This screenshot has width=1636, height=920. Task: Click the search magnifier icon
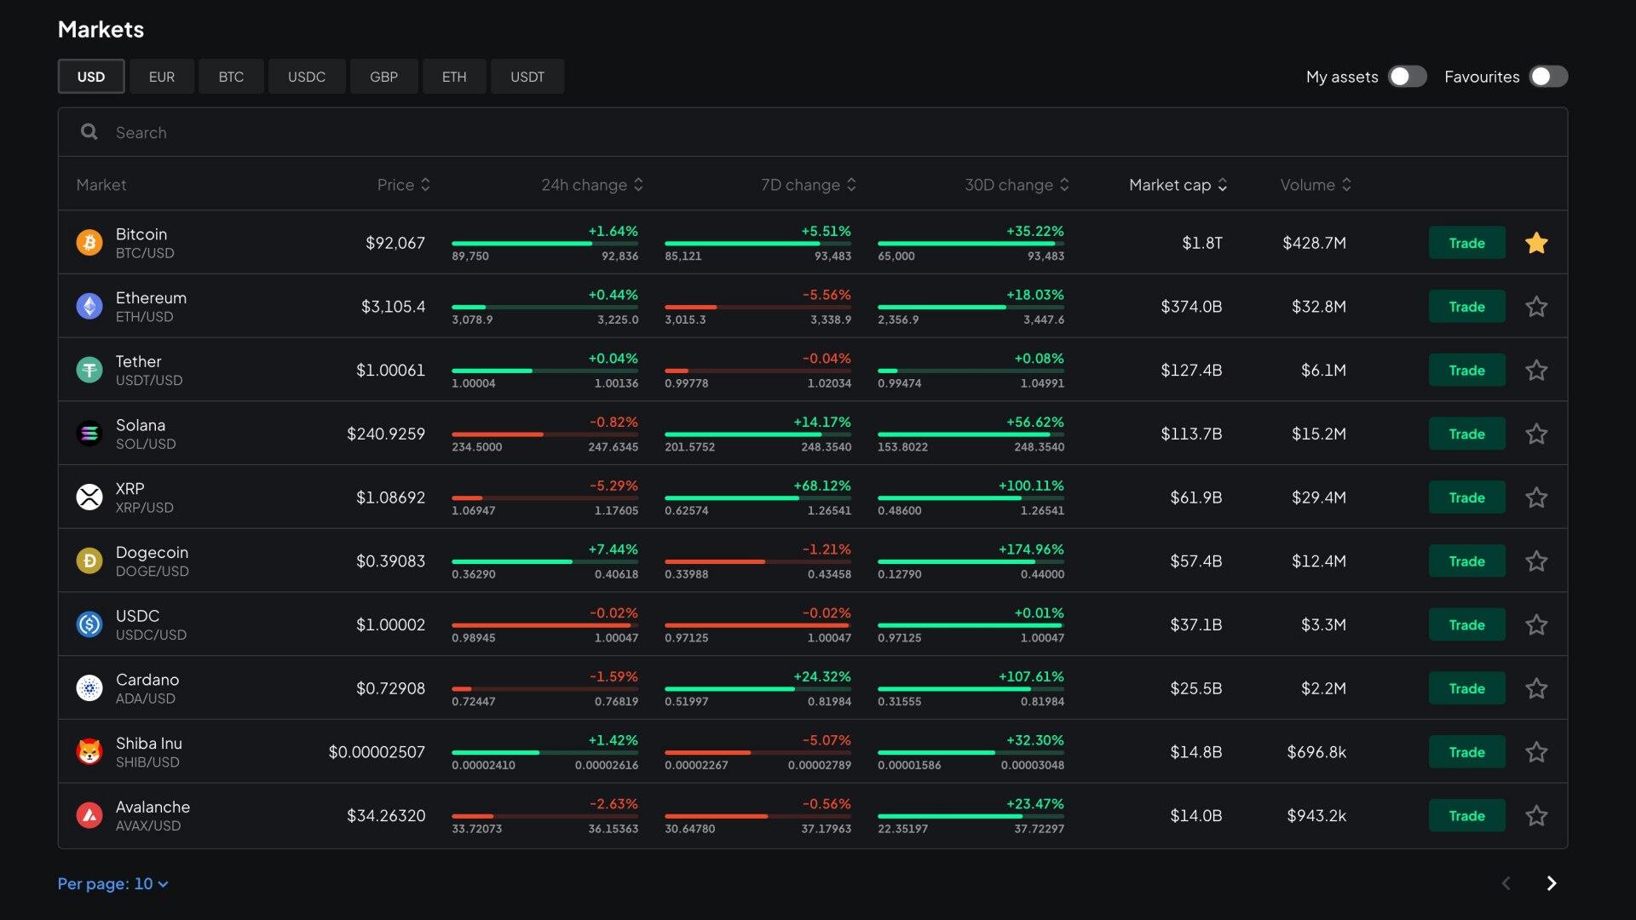pos(89,132)
